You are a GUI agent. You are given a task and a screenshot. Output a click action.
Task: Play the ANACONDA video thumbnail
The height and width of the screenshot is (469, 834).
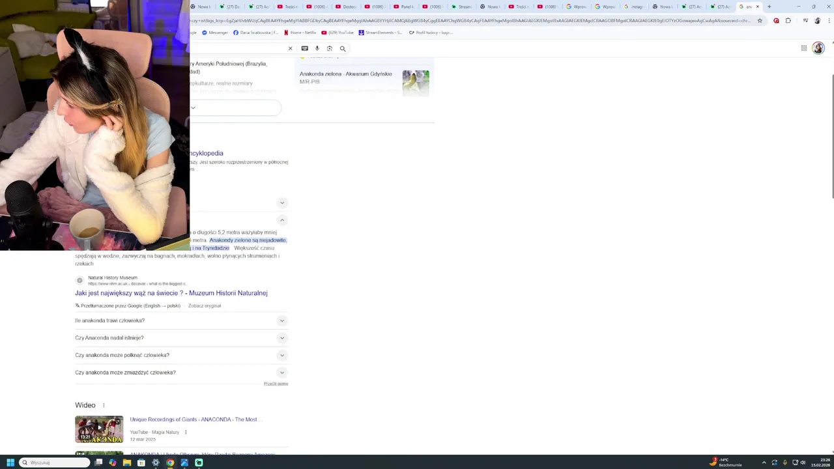[99, 430]
